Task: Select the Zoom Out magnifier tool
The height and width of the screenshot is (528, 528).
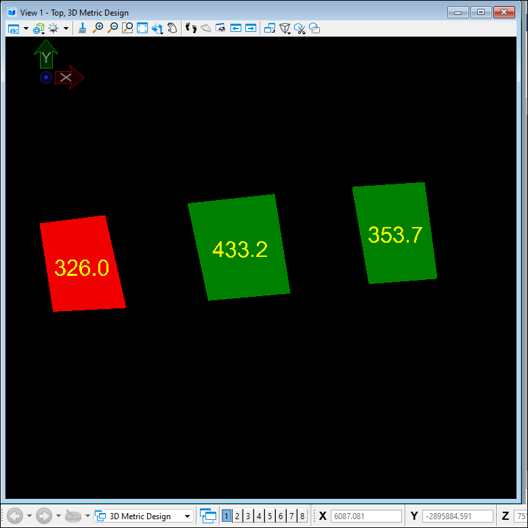Action: pos(113,28)
